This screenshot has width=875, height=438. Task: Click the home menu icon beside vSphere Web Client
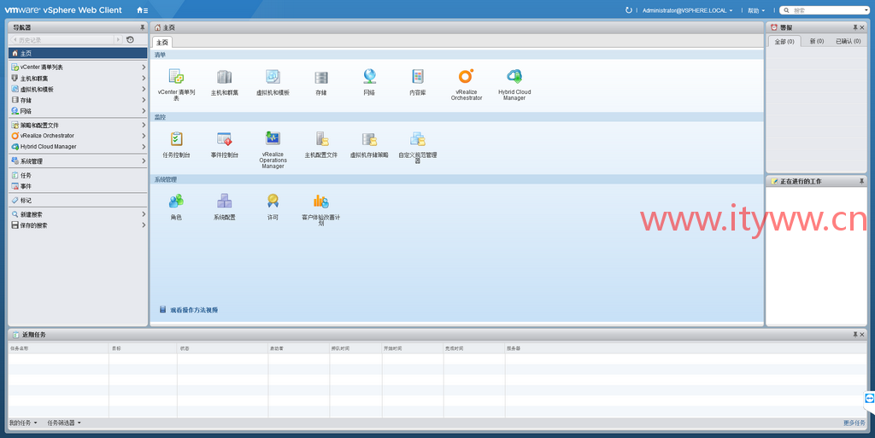point(143,10)
